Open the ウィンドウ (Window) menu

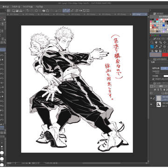point(28,7)
